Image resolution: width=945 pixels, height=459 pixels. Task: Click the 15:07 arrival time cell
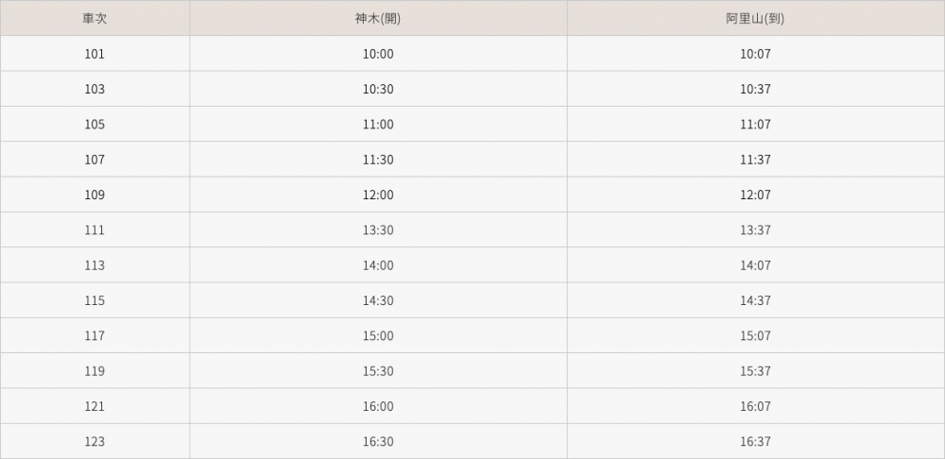tap(755, 336)
